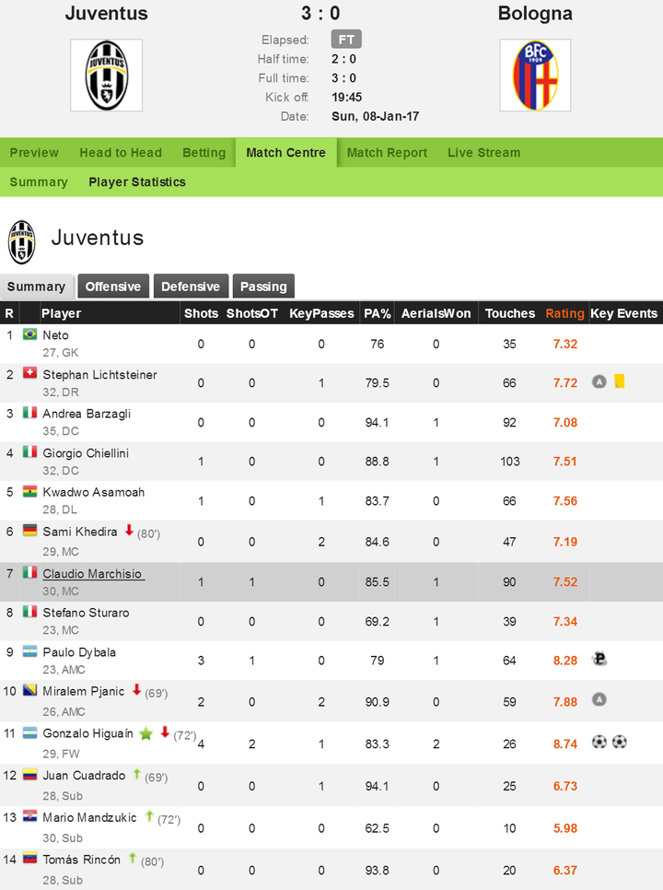Open the Head to Head menu item
This screenshot has height=890, width=663.
(121, 153)
